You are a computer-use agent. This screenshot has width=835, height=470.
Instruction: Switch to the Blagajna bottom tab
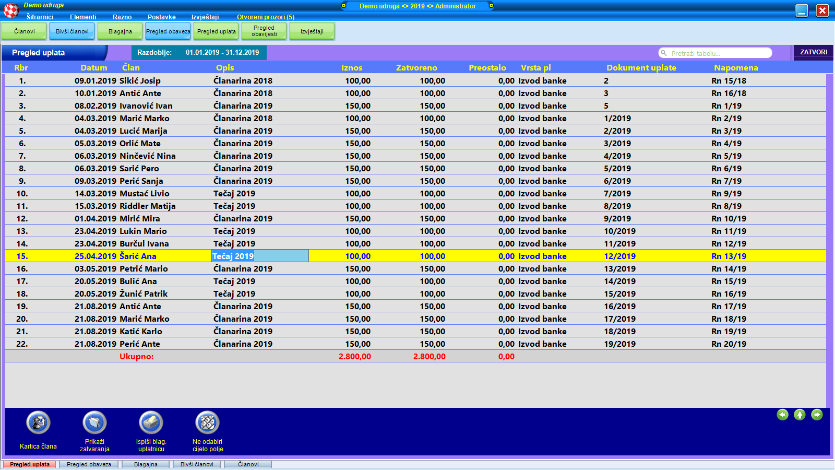pyautogui.click(x=146, y=464)
